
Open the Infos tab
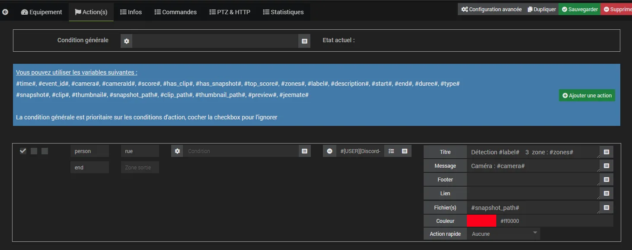coord(131,12)
